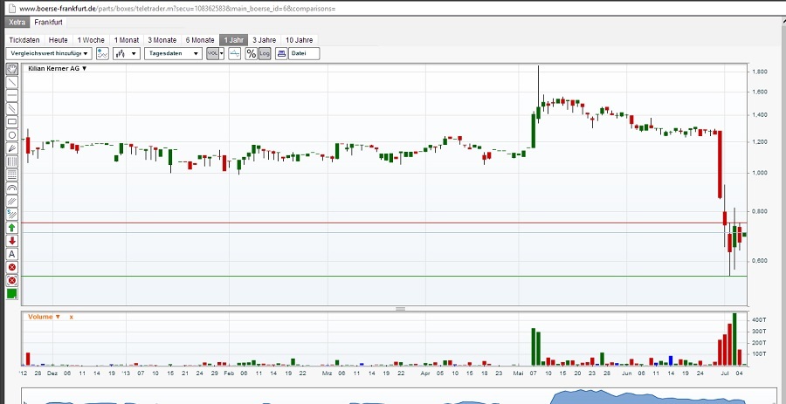786x404 pixels.
Task: Click the chart comparison indicator icon
Action: [102, 53]
